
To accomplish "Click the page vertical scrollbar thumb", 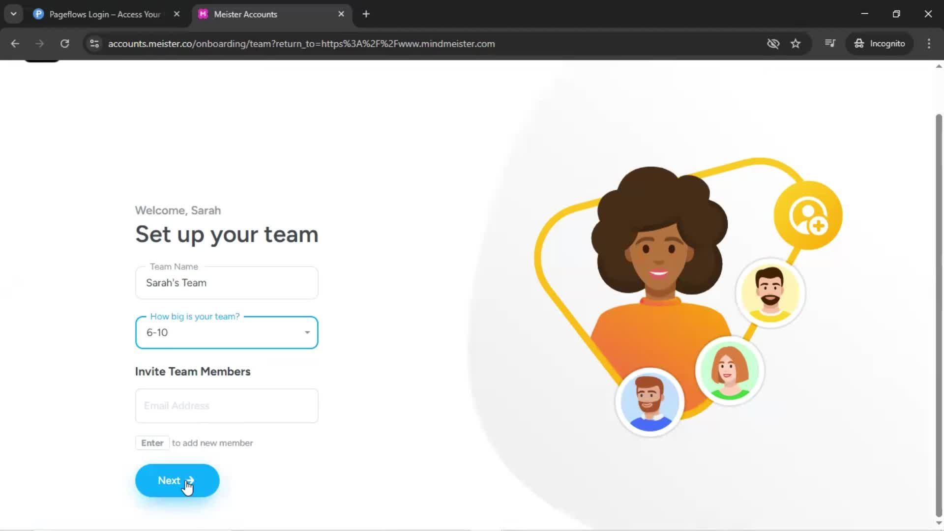I will coord(939,315).
